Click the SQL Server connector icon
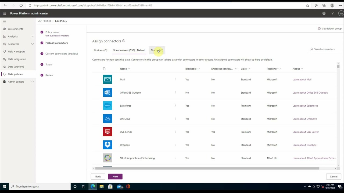Viewport: 344px width, 193px height. (107, 132)
